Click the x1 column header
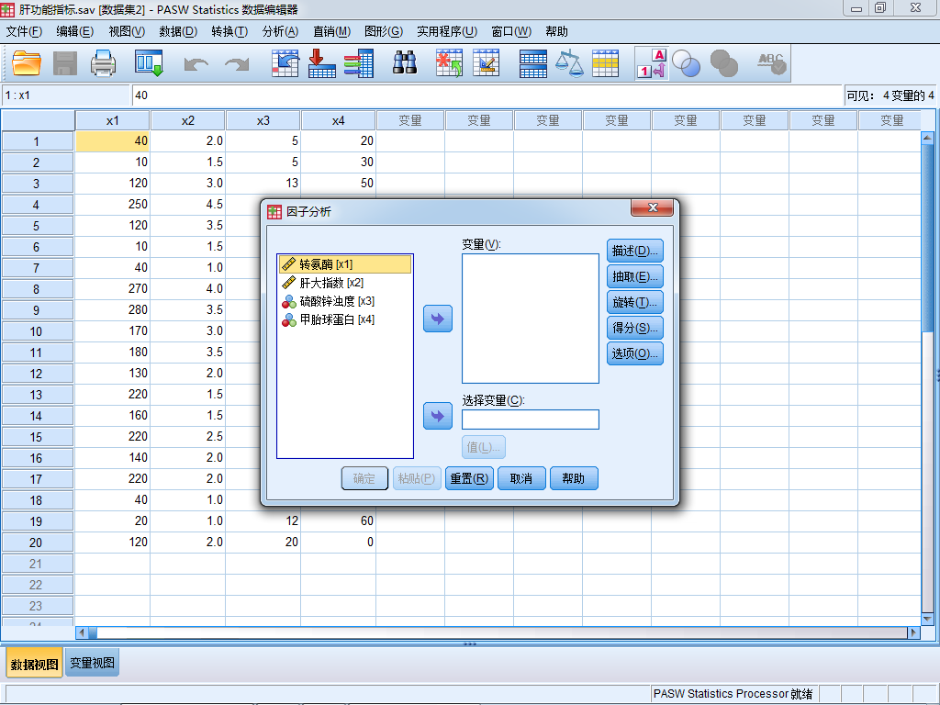The width and height of the screenshot is (940, 705). [x=113, y=120]
